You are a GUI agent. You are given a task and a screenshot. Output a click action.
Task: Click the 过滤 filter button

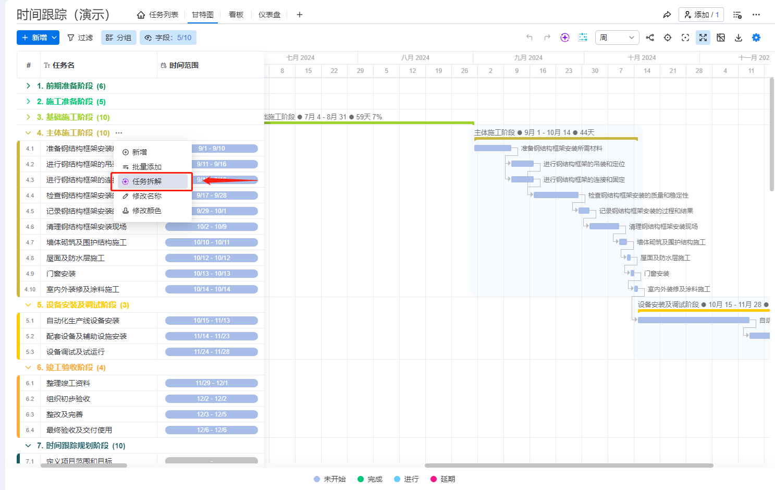tap(80, 38)
